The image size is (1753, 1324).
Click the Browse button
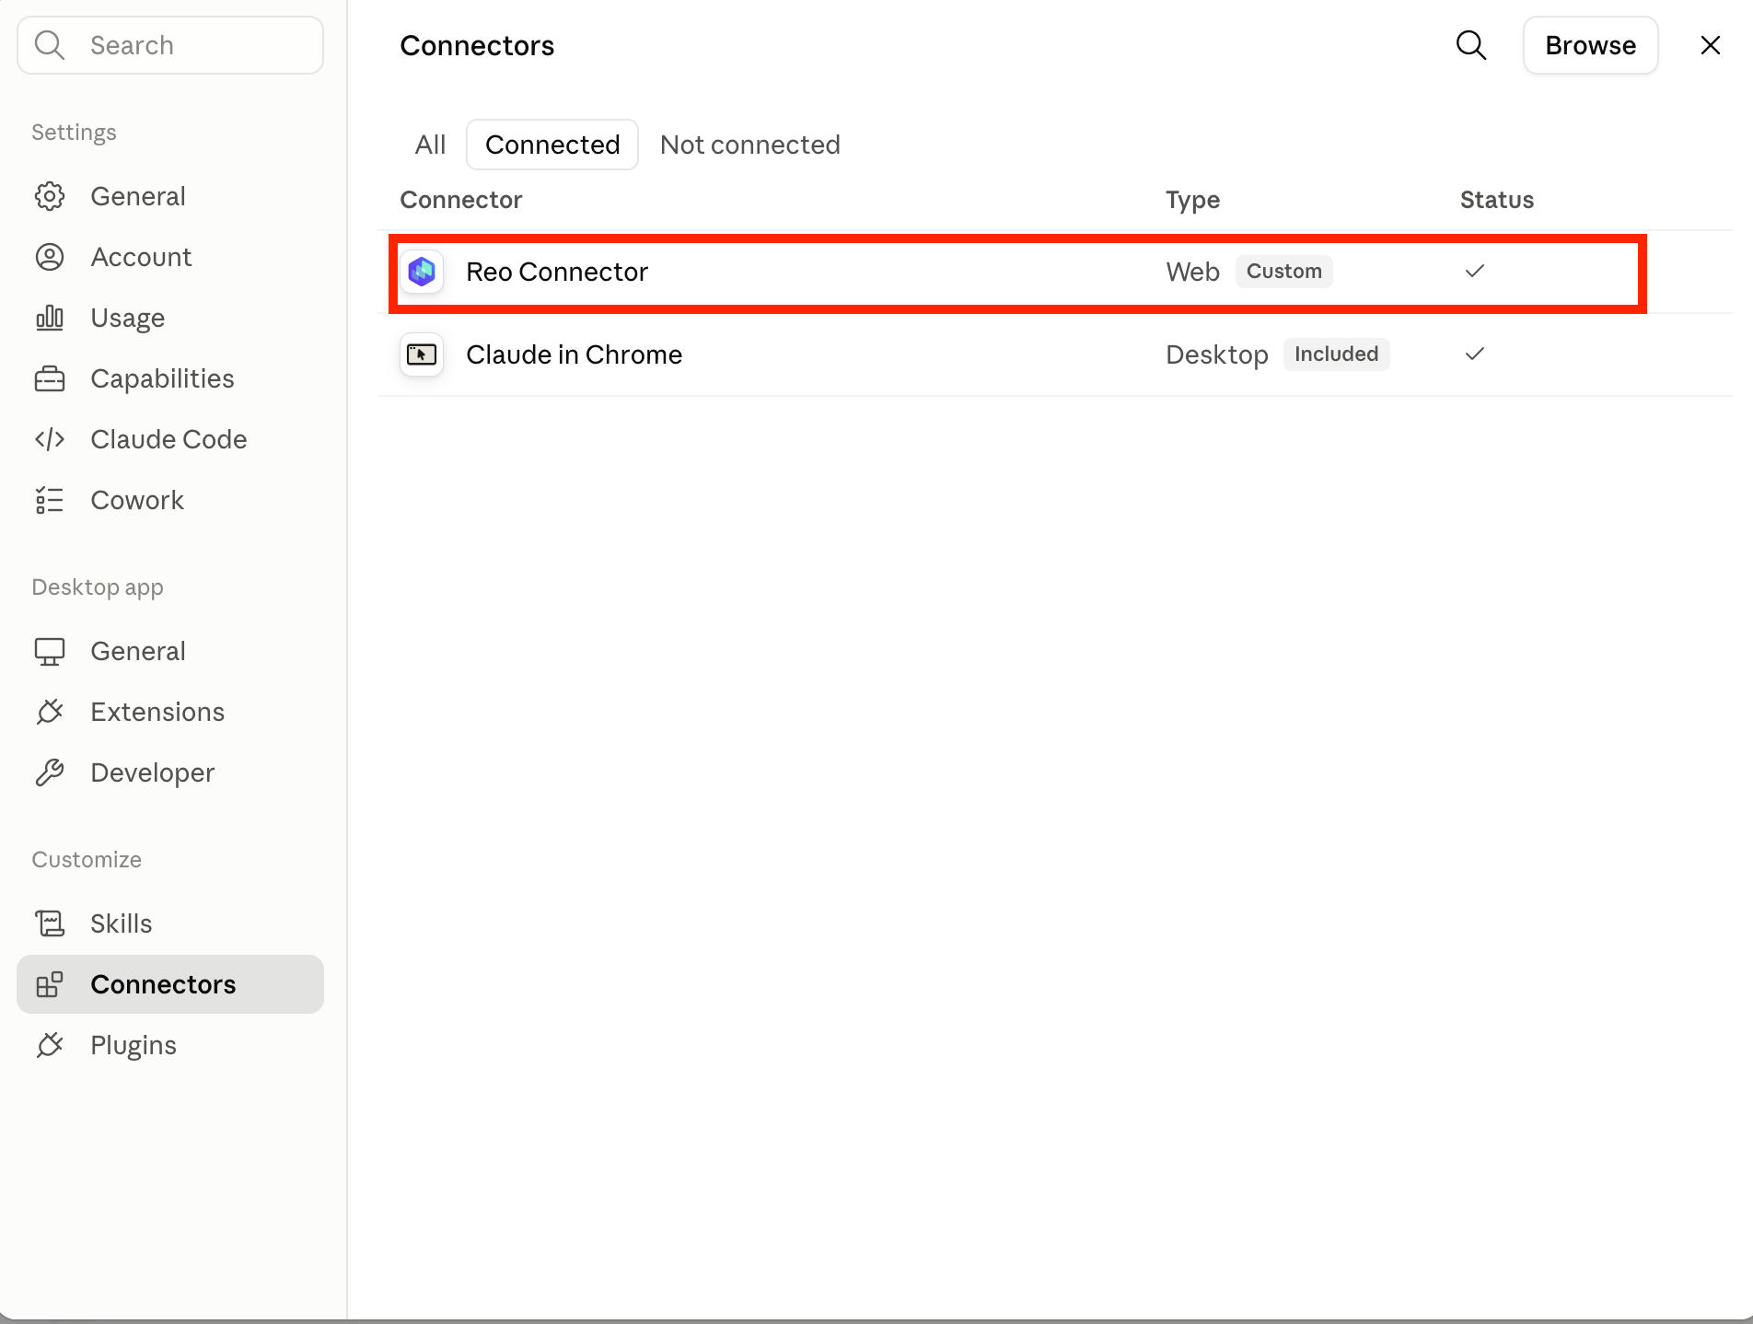(x=1590, y=45)
